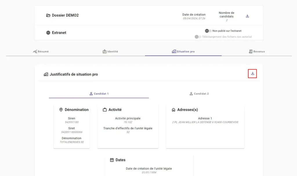Click the date 01/01/1954

[149, 173]
